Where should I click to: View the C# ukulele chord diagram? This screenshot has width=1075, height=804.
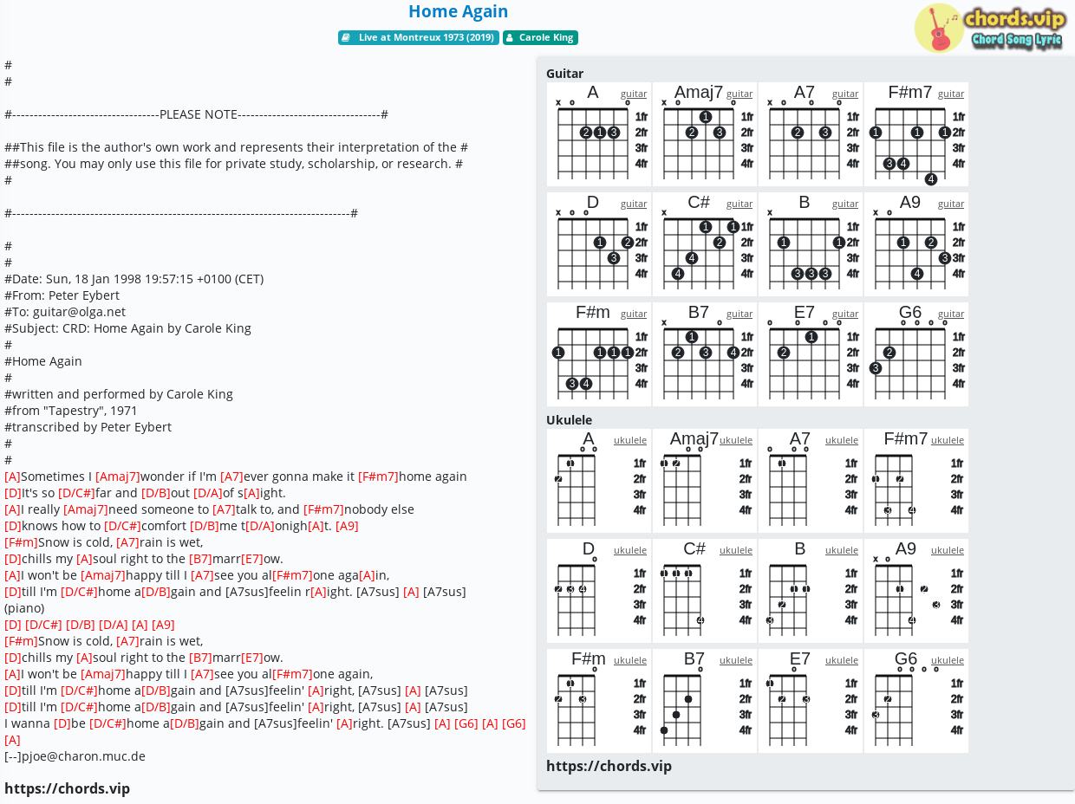pyautogui.click(x=705, y=591)
